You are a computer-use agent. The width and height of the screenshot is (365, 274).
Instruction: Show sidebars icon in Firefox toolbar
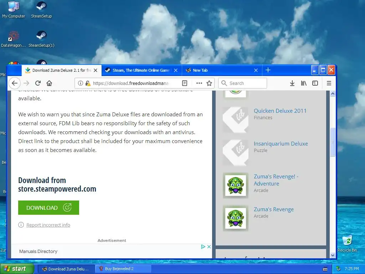pos(315,83)
